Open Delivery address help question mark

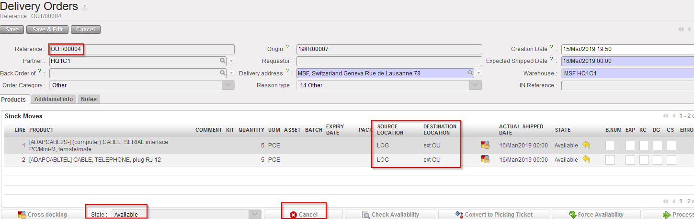pos(287,71)
